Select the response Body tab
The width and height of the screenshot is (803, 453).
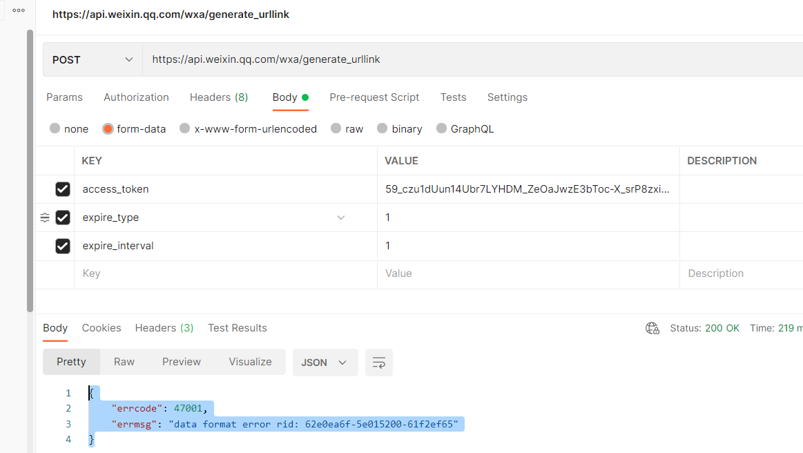(55, 328)
